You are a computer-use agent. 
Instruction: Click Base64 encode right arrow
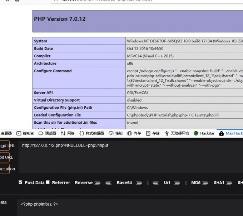pos(139,183)
